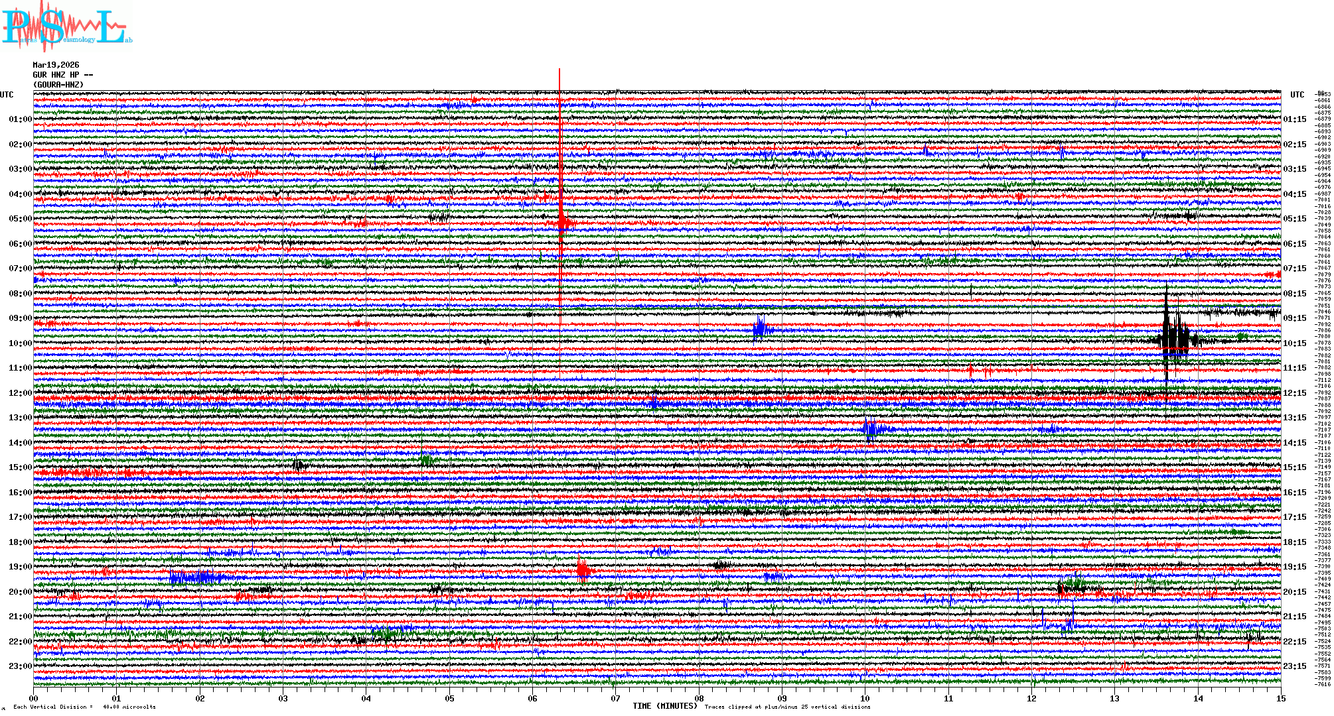Click the red burst on the 19:00 trace
Viewport: 1334px width, 716px height.
(x=583, y=569)
